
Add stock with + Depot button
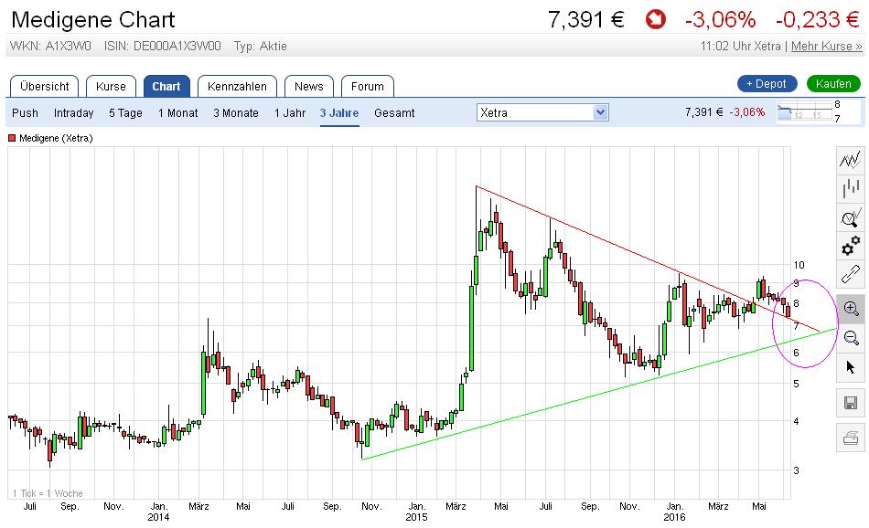767,83
